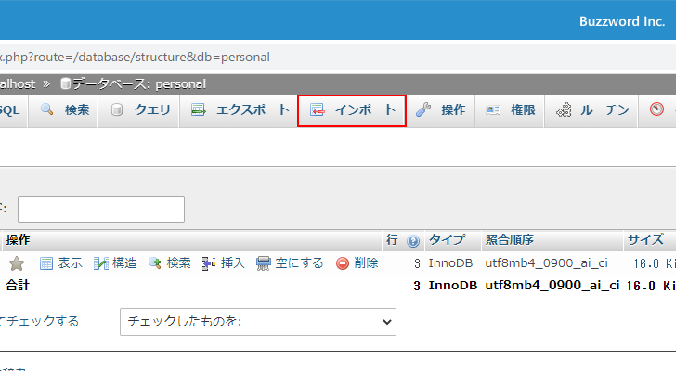
Task: Click the チェックする check-all link
Action: coord(40,322)
